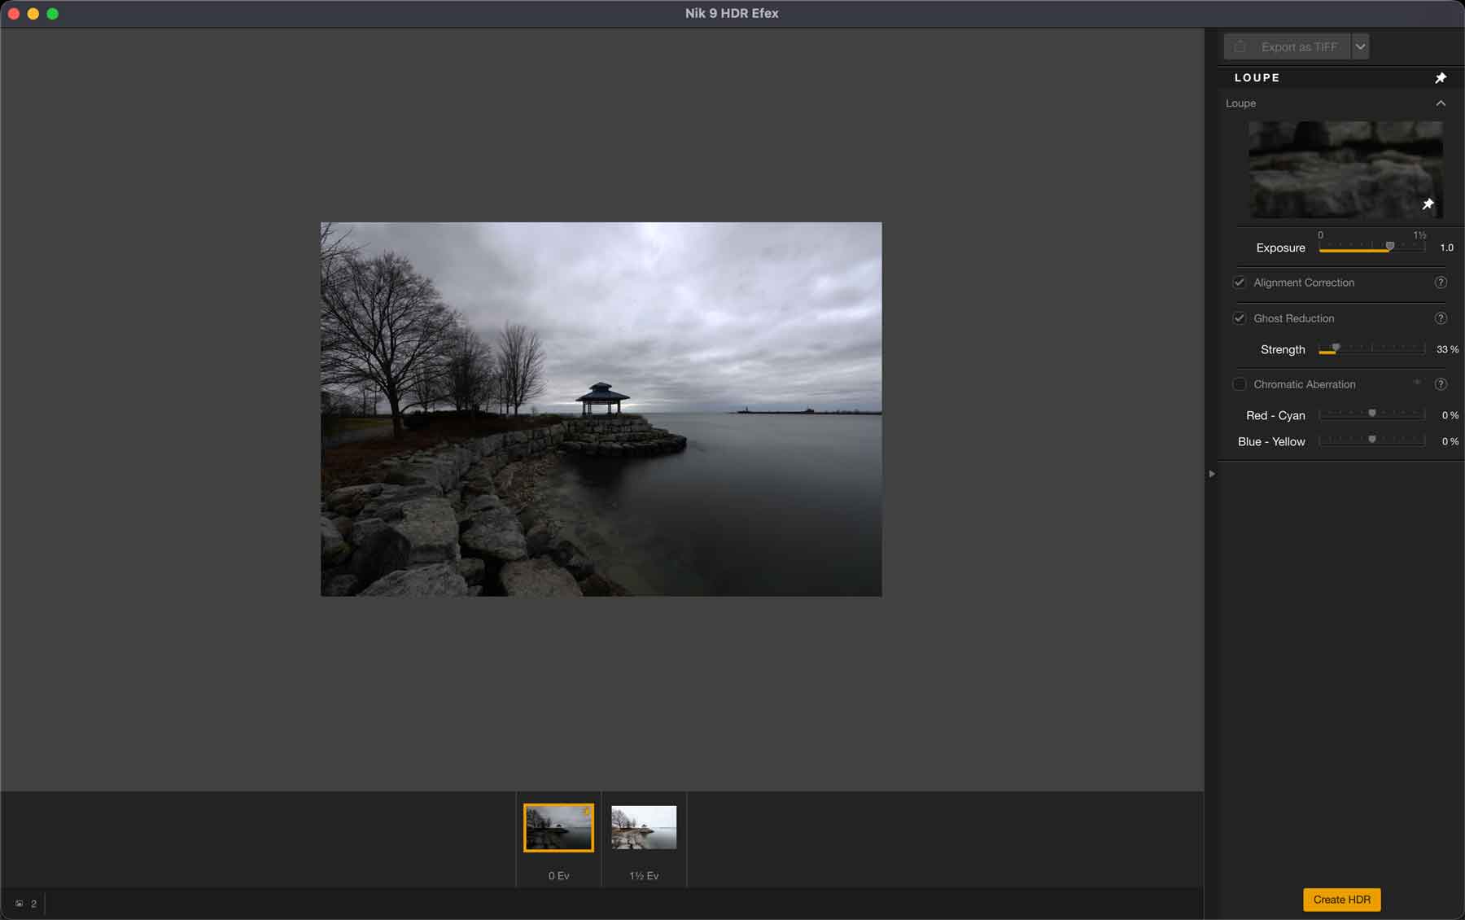Open help for Alignment Correction
The image size is (1465, 920).
1440,283
